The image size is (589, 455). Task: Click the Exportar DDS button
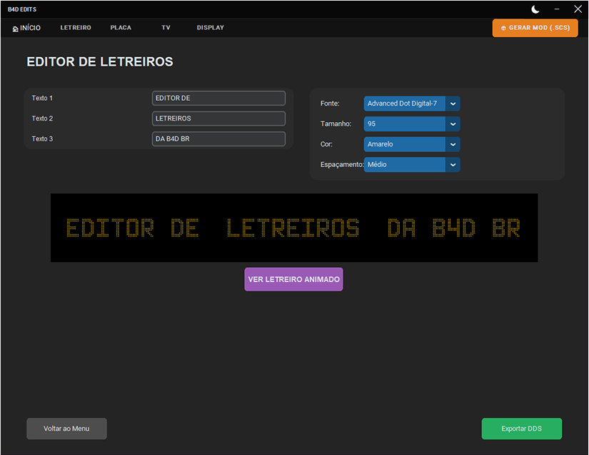(x=522, y=429)
